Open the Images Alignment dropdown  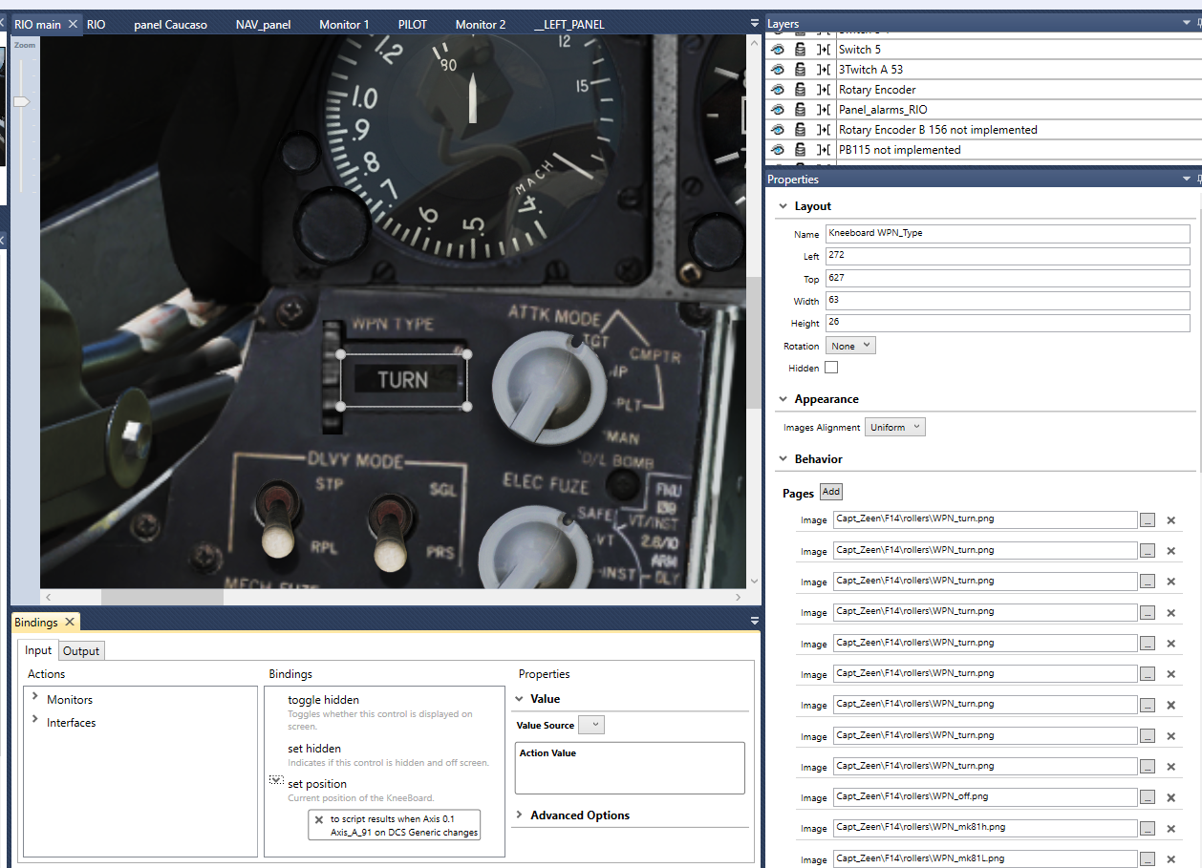click(894, 427)
